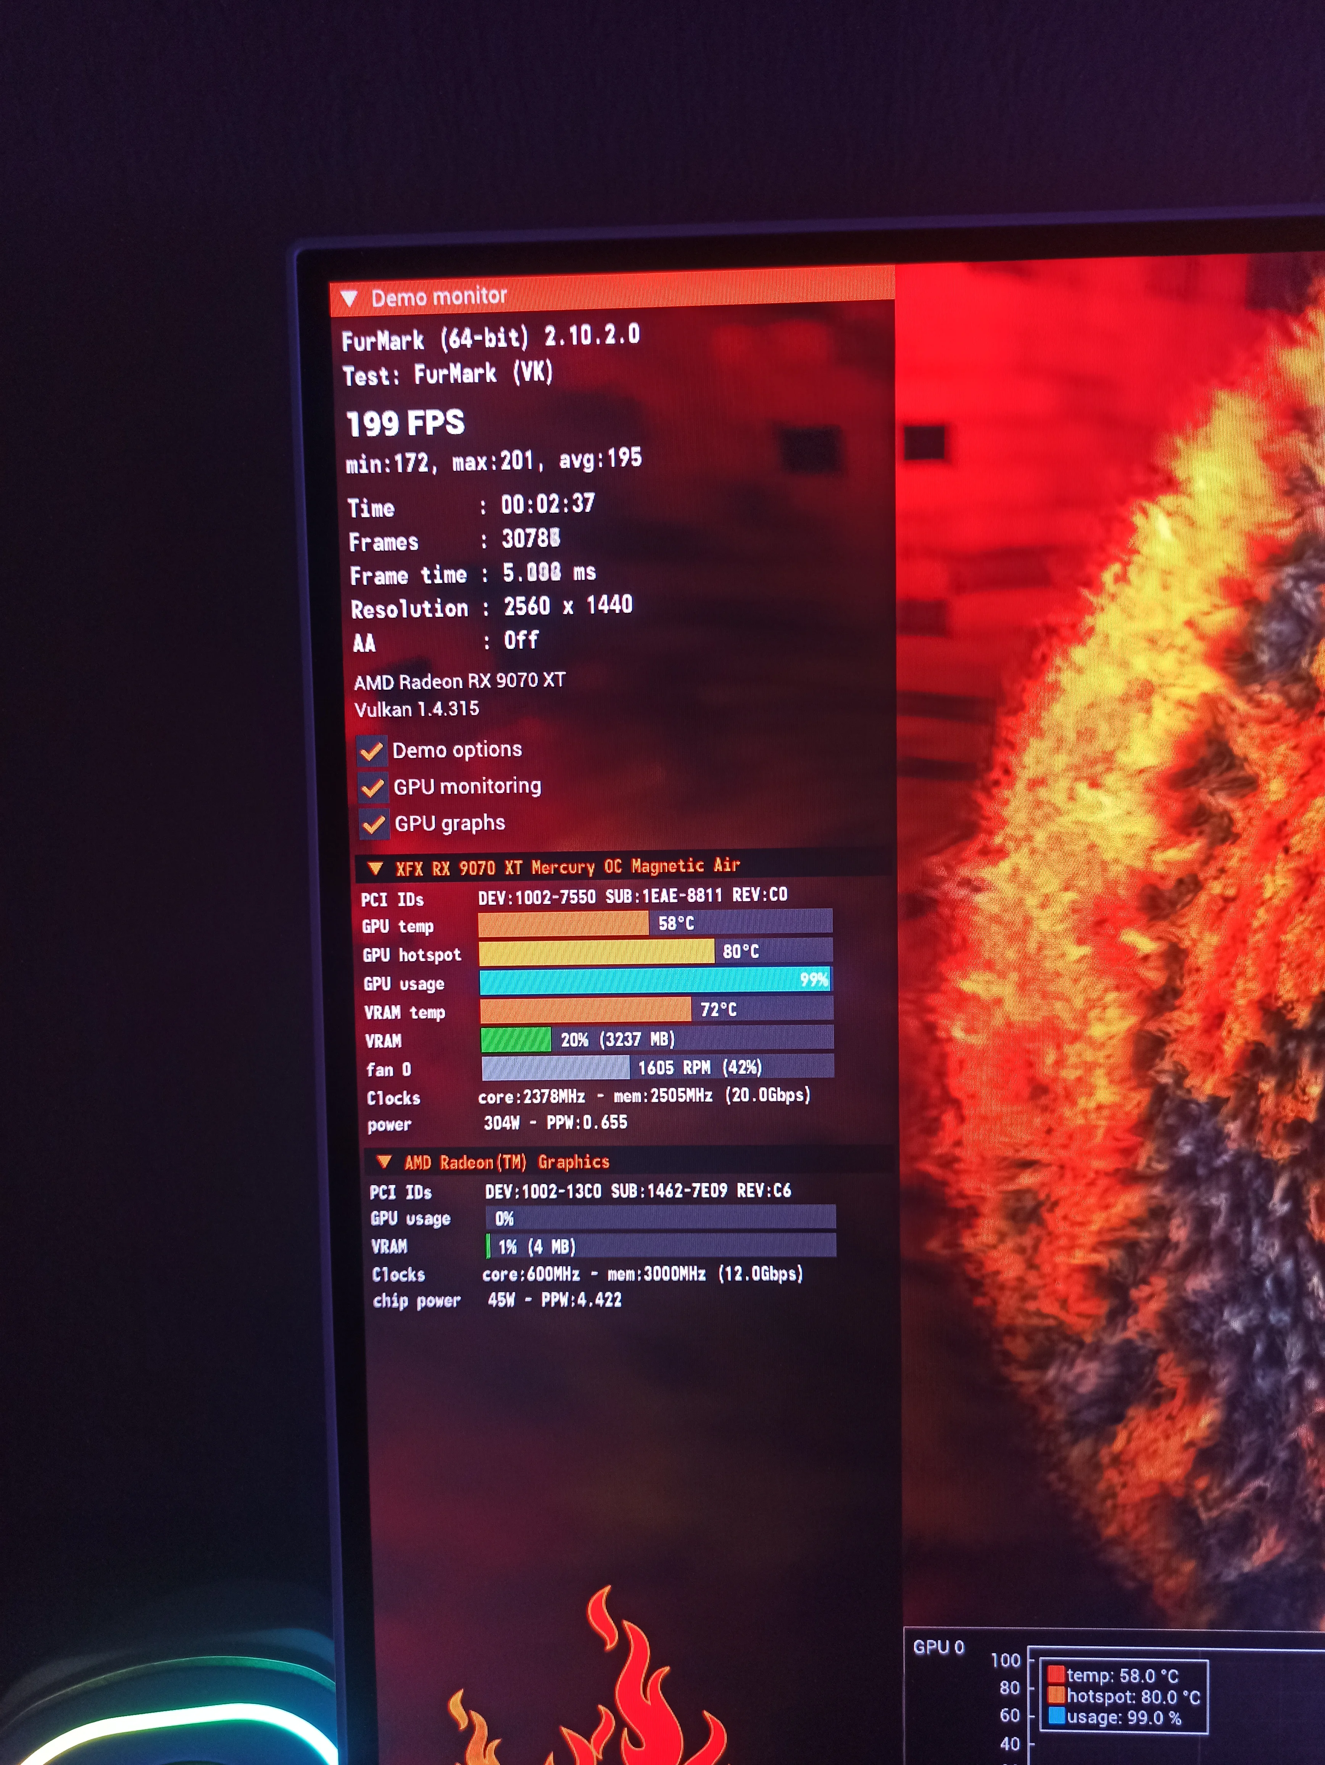Click the blue usage legend swatch
Screen dimensions: 1325x1765
tap(1056, 1715)
